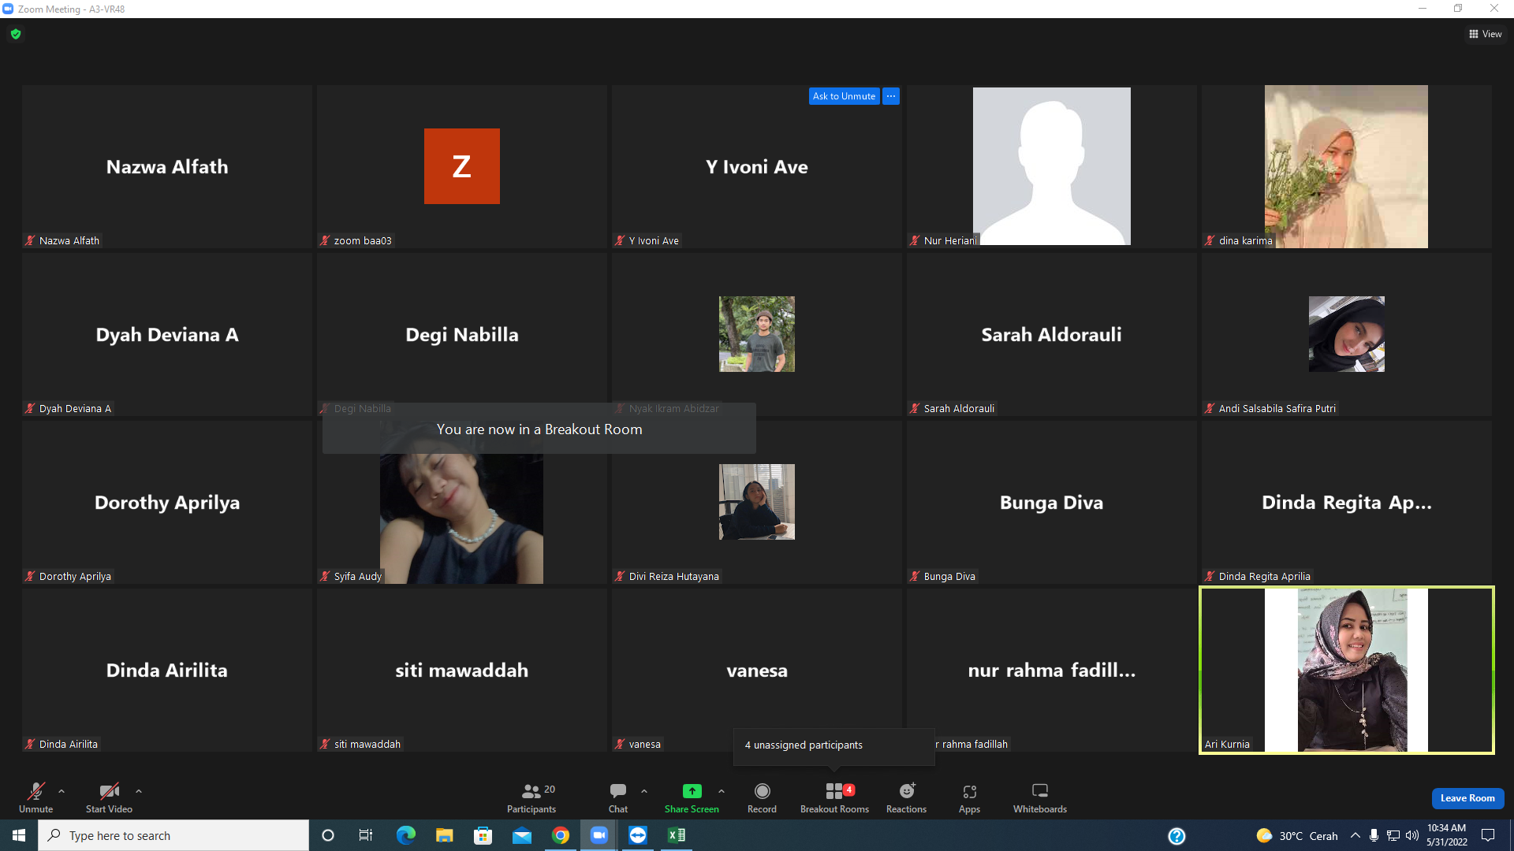This screenshot has height=851, width=1514.
Task: Click the microphone tray icon
Action: tap(1374, 835)
